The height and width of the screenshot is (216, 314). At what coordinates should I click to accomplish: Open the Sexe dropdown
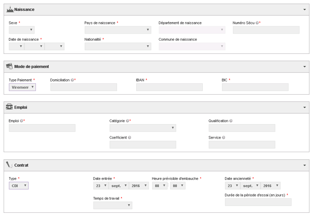22,30
